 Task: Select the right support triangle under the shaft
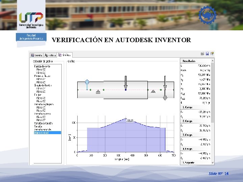(x=153, y=91)
